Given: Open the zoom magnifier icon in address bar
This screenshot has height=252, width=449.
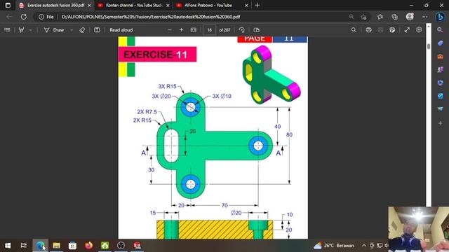Looking at the screenshot, I should click(x=351, y=17).
